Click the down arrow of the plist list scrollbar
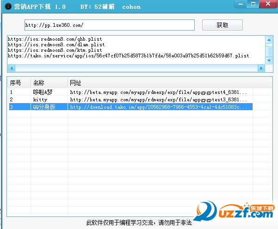This screenshot has width=278, height=229. [x=269, y=61]
